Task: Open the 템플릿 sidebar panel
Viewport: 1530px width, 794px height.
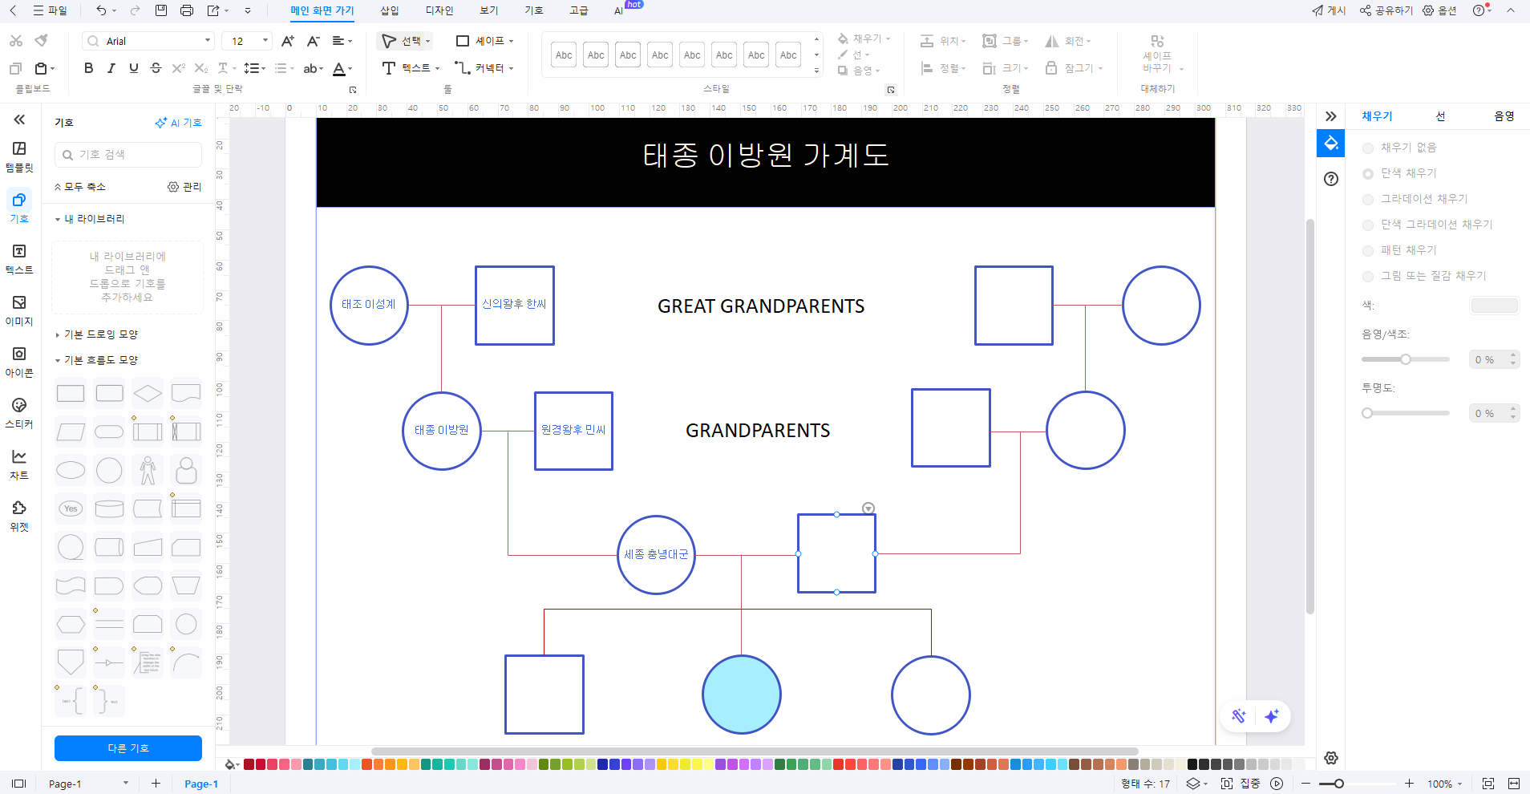Action: (19, 157)
